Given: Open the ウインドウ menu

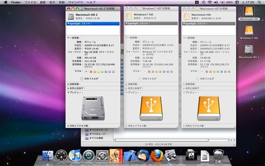Looking at the screenshot, I should [76, 2].
